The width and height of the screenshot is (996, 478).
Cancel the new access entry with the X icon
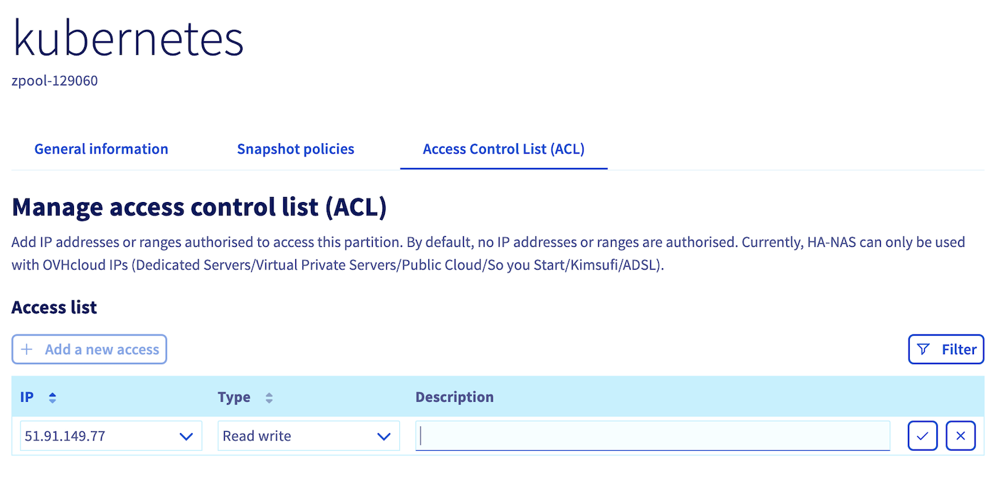(x=960, y=435)
